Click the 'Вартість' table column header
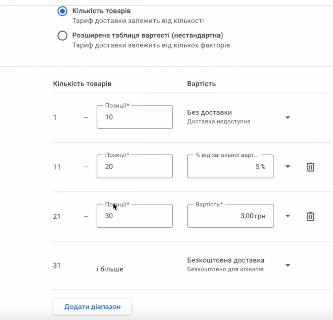This screenshot has width=333, height=320. tap(201, 84)
